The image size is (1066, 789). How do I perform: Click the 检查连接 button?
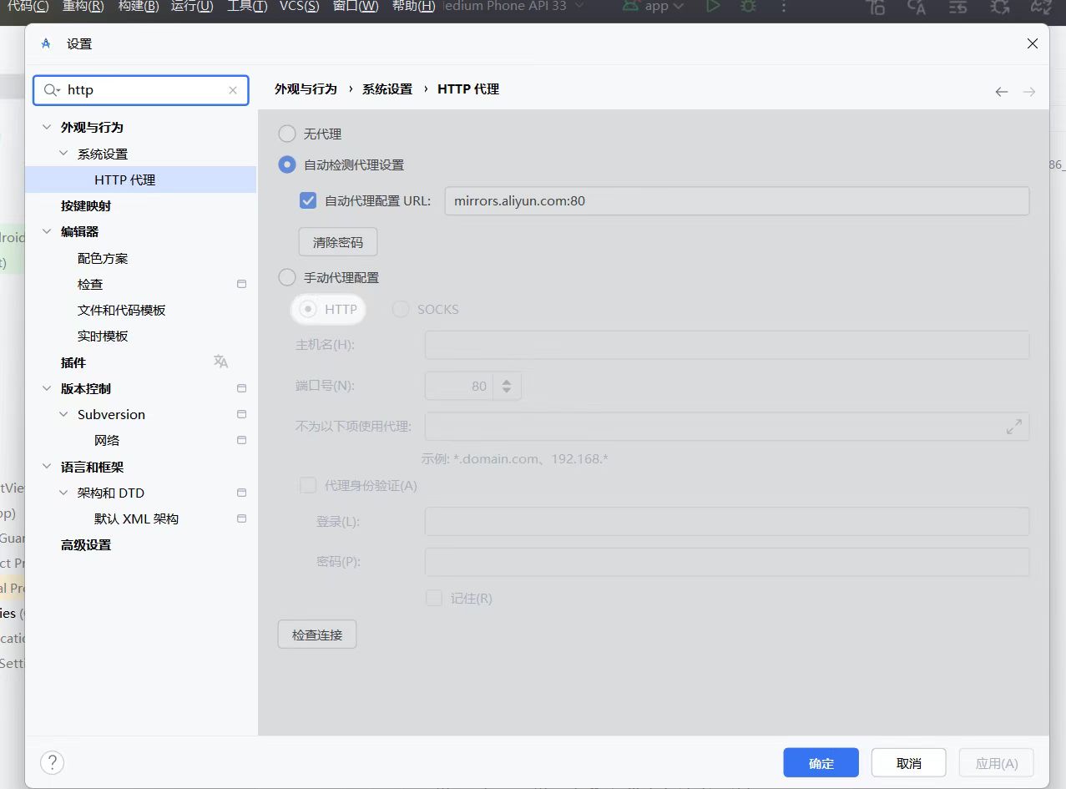pyautogui.click(x=316, y=635)
